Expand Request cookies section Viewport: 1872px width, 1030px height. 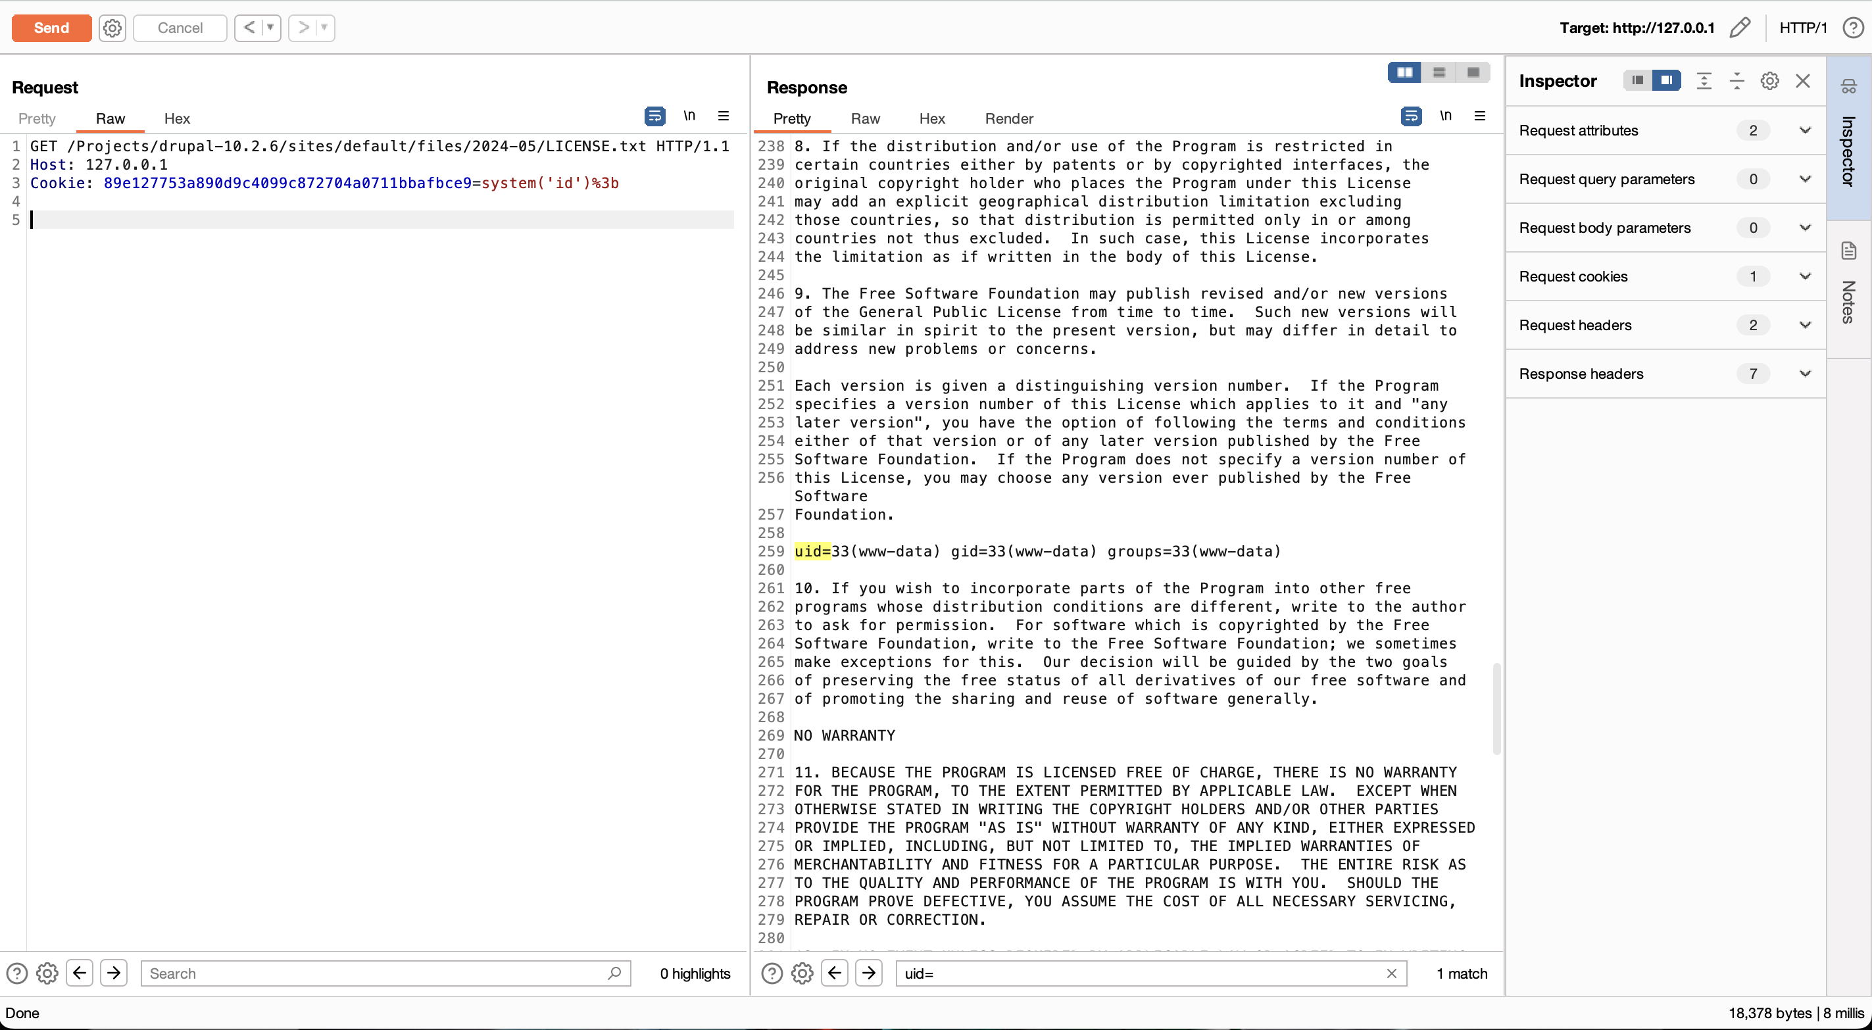[1804, 276]
